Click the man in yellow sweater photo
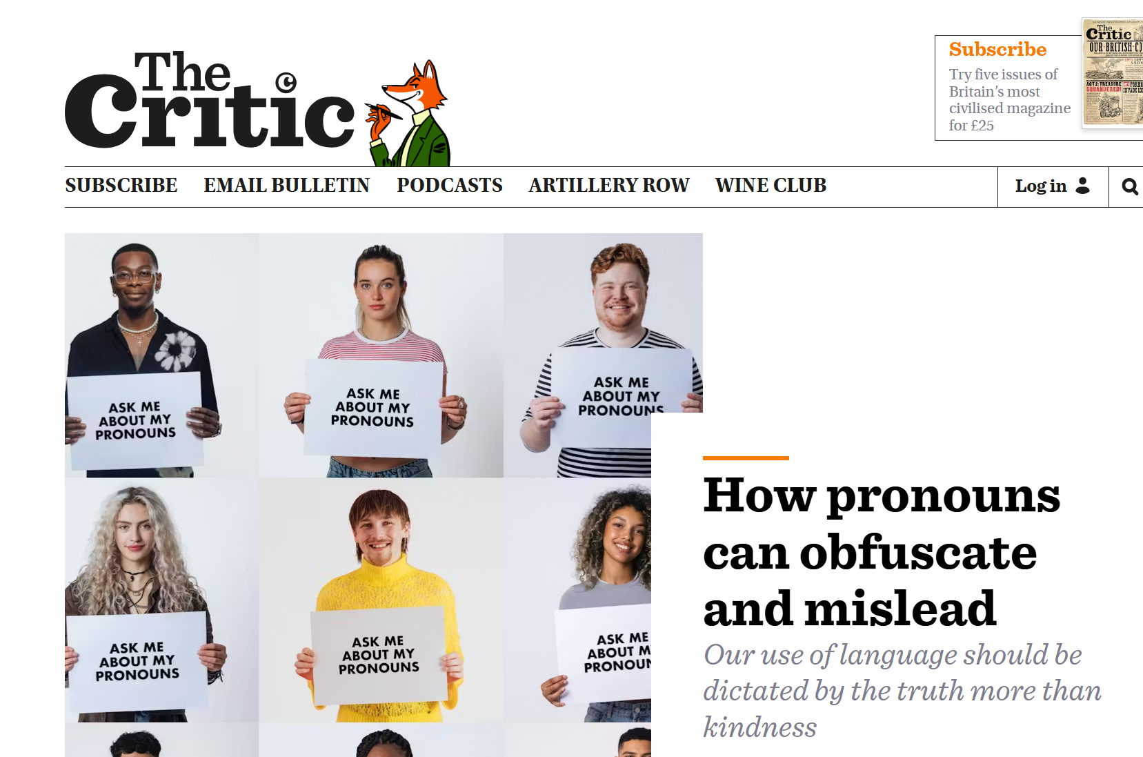The height and width of the screenshot is (757, 1143). point(381,600)
